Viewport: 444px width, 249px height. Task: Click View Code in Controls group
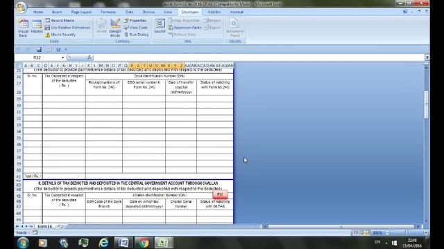point(136,28)
